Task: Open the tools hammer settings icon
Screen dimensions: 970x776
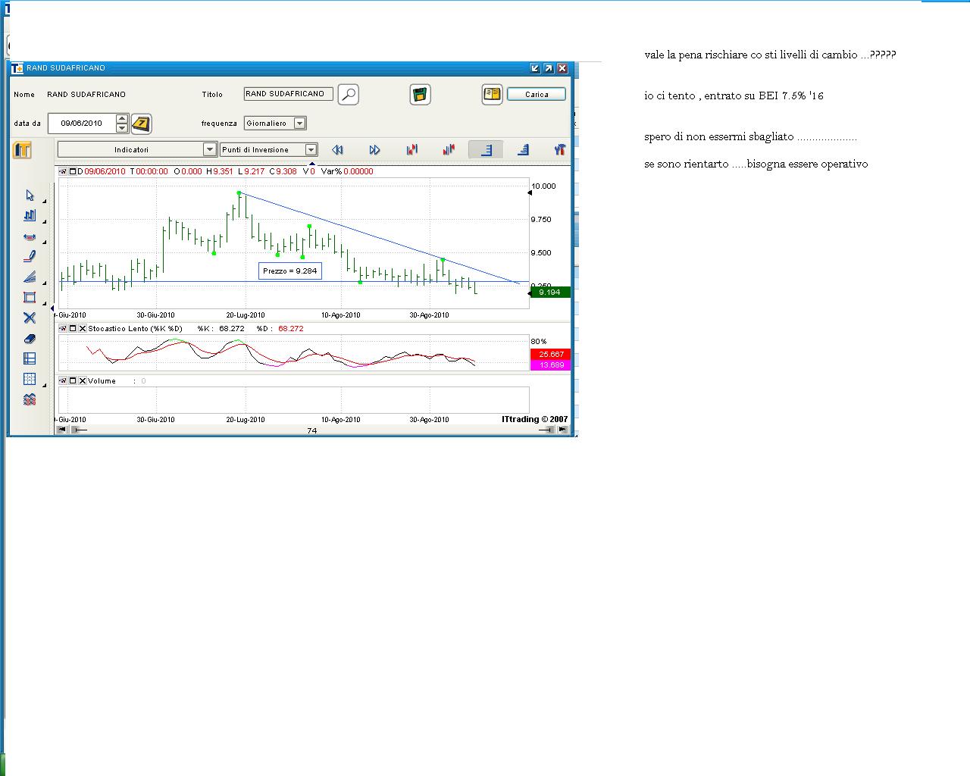Action: [x=559, y=149]
